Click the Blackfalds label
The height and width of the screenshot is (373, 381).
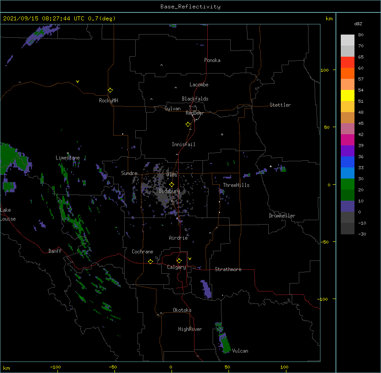coord(195,99)
